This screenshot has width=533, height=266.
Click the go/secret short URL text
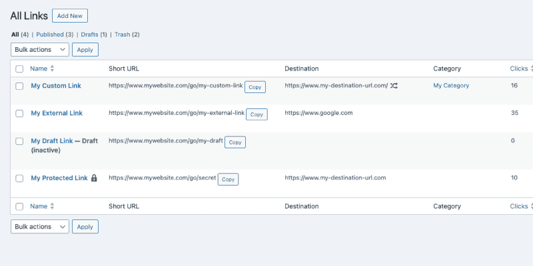(162, 178)
